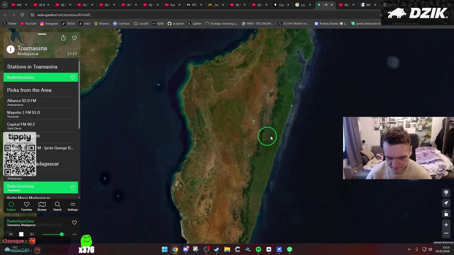Open the Explore tab
Viewport: 454px width, 255px height.
click(x=11, y=206)
